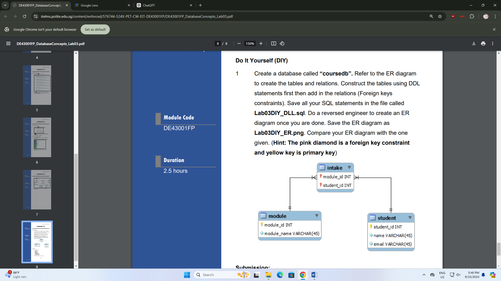Click the auto-scroll icon in toolbar

[273, 43]
